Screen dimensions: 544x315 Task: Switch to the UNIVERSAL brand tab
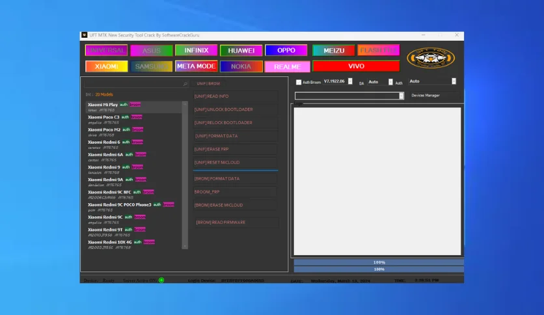(106, 50)
